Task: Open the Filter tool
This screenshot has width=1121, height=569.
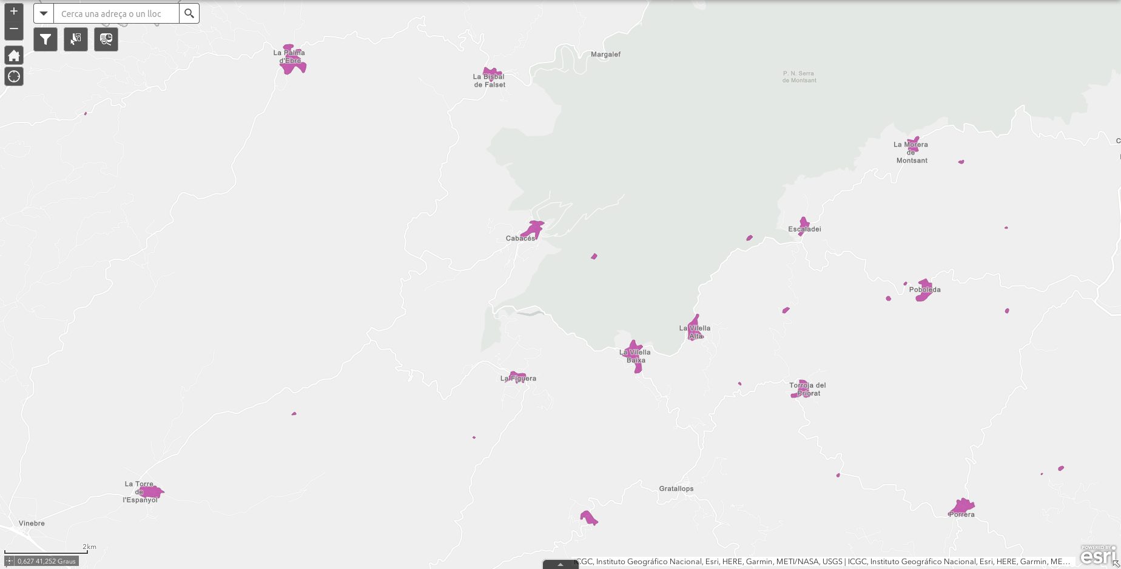Action: point(45,39)
